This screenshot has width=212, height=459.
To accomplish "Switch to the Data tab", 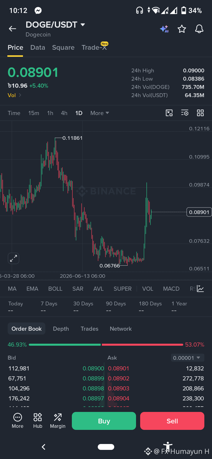I will (38, 48).
